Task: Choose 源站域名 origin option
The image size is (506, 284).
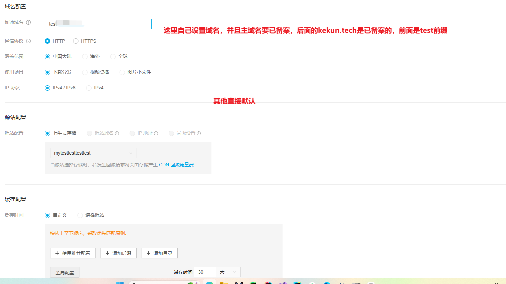Action: [x=90, y=133]
